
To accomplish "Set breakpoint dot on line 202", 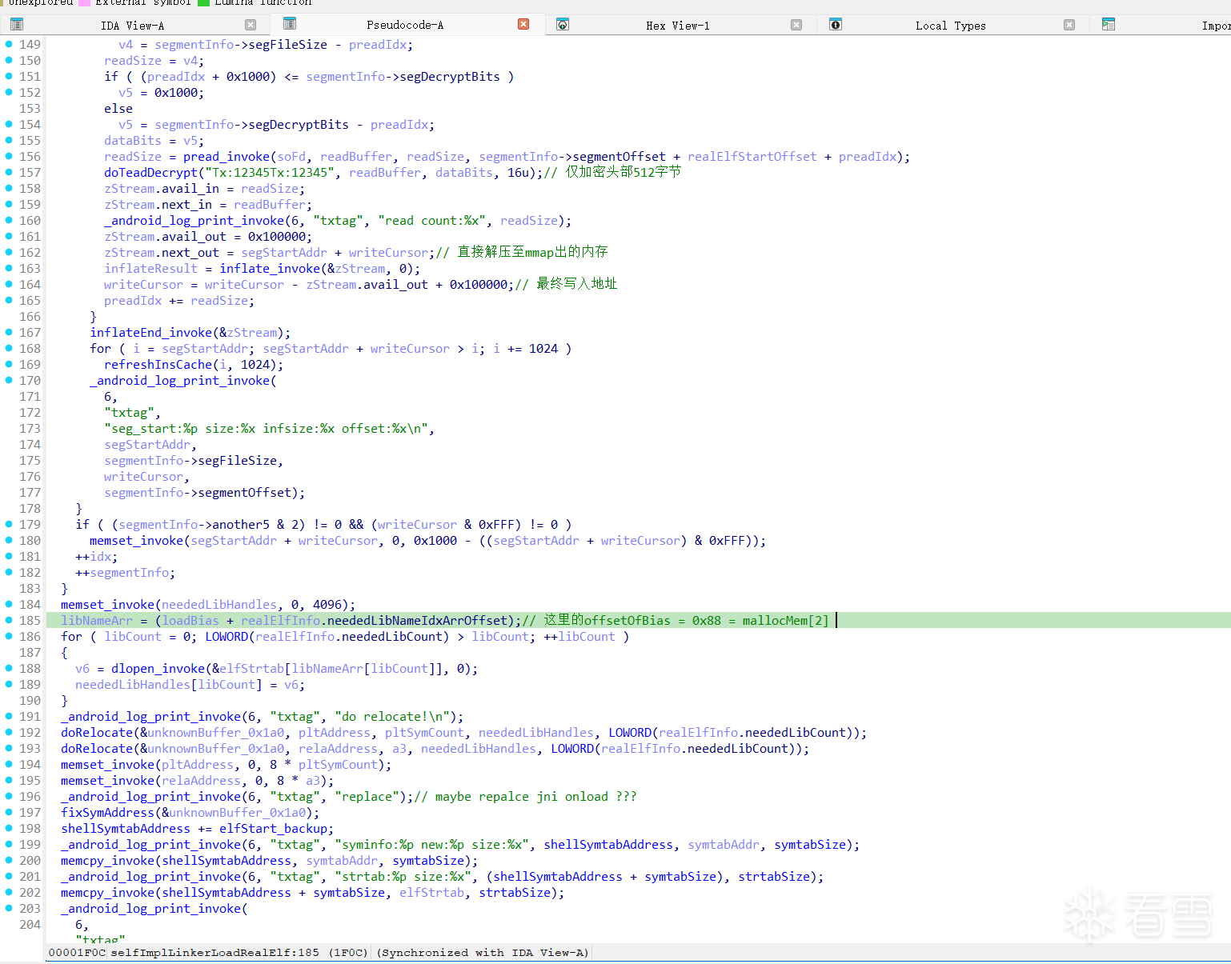I will point(9,892).
